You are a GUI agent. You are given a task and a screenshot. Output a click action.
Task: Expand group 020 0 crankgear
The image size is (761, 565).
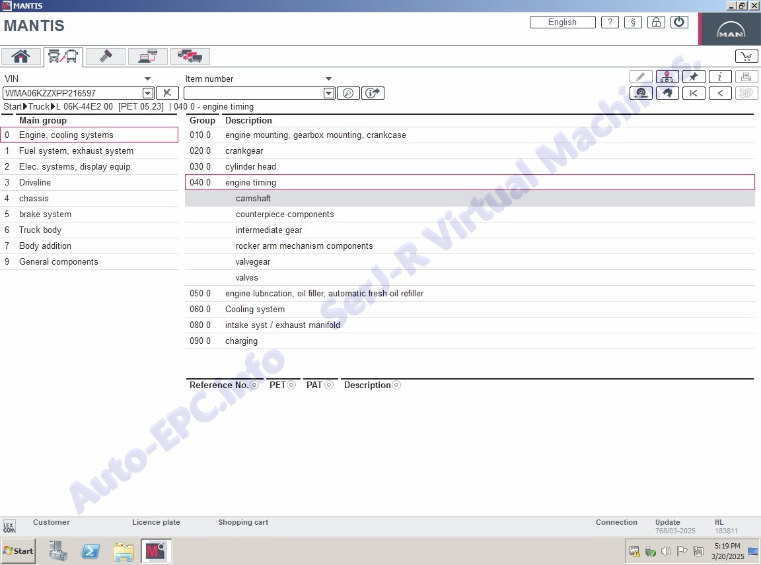point(470,151)
